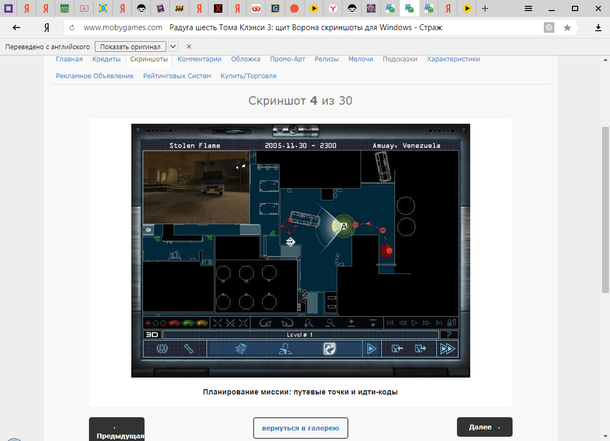Click the вернуться в галерею button

(301, 428)
